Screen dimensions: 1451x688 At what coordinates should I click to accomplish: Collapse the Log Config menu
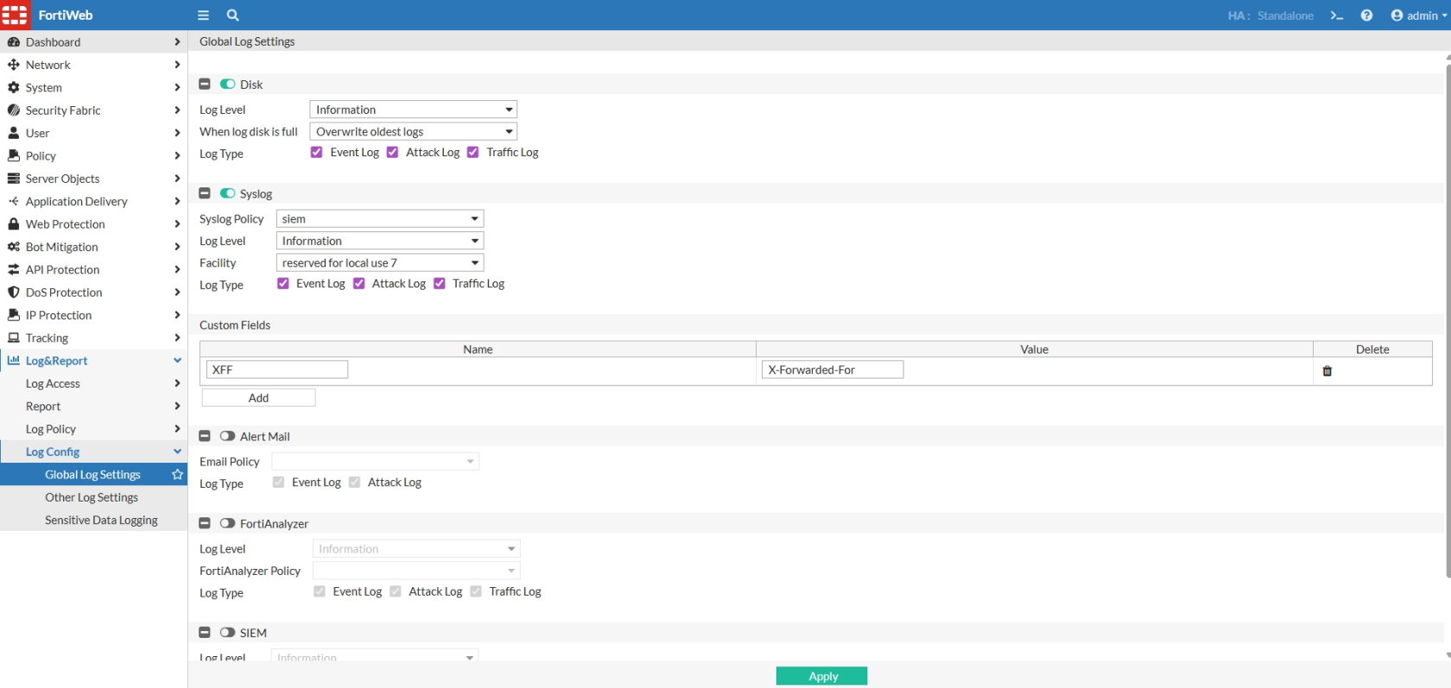[93, 452]
